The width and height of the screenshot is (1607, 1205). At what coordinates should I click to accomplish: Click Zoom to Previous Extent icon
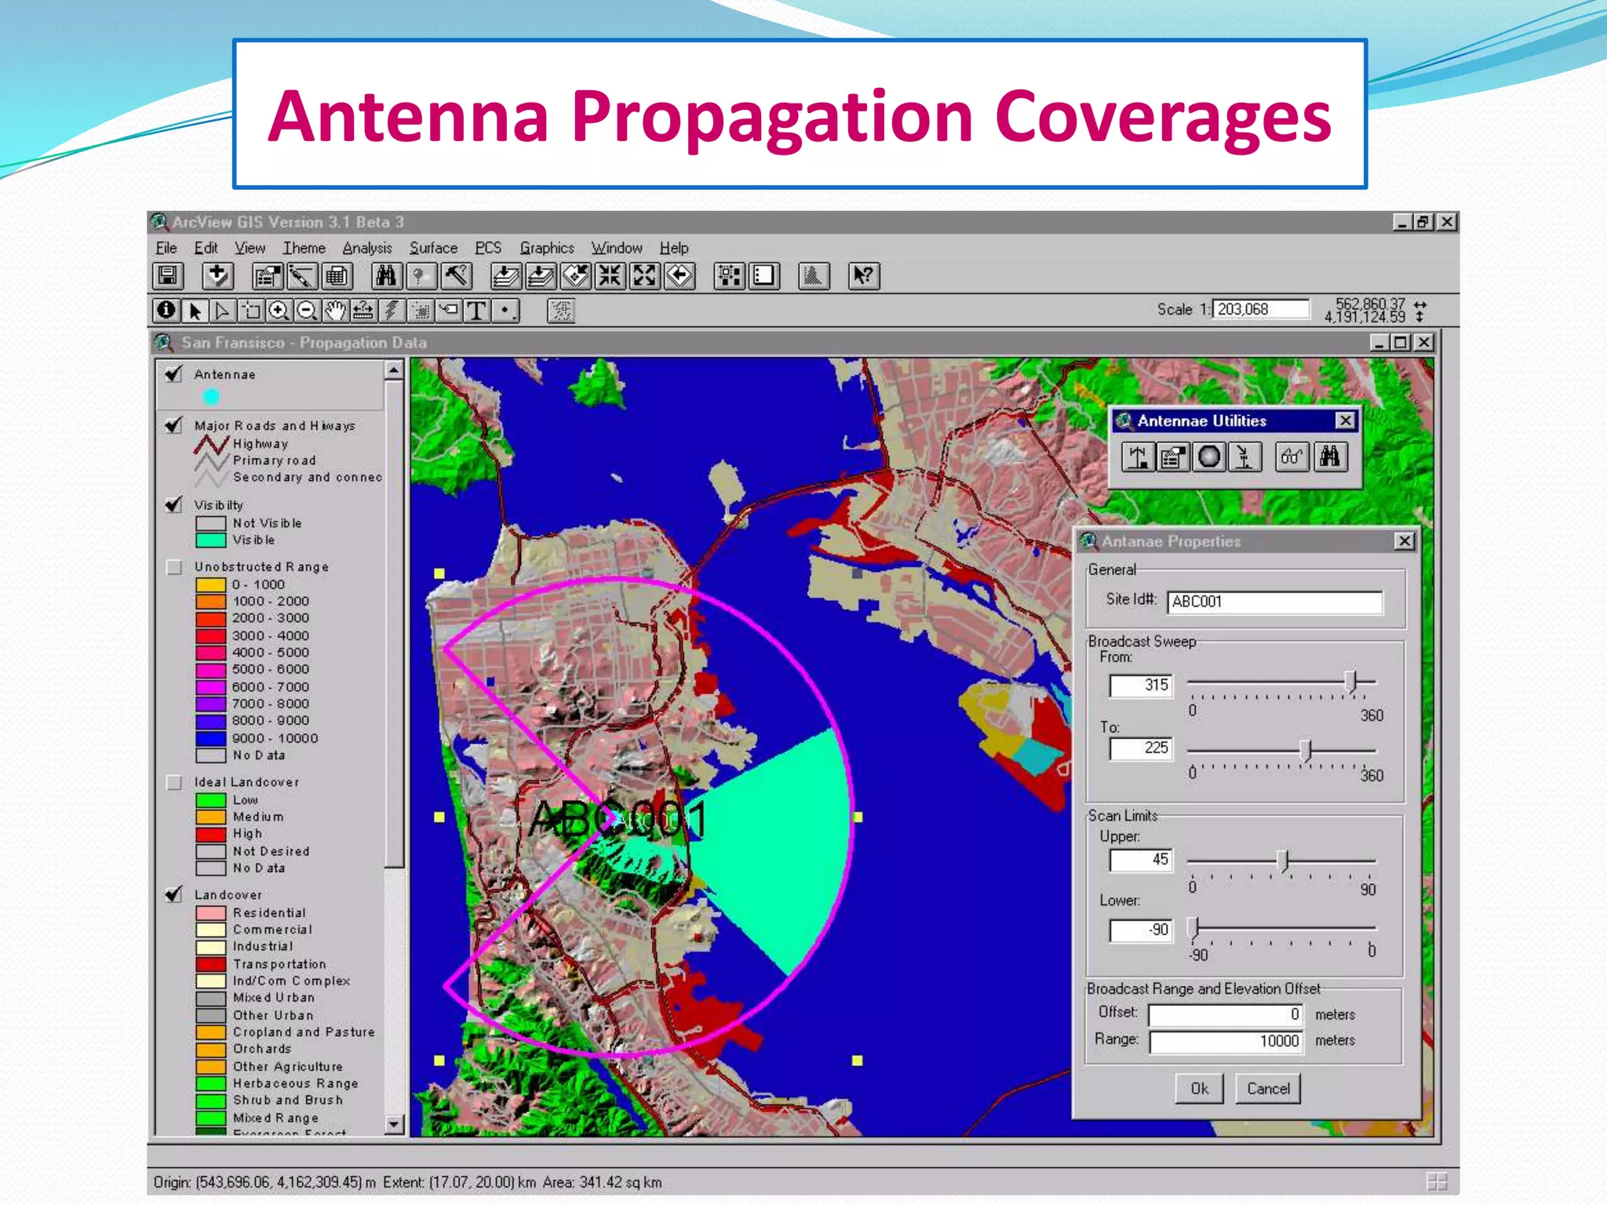click(680, 275)
